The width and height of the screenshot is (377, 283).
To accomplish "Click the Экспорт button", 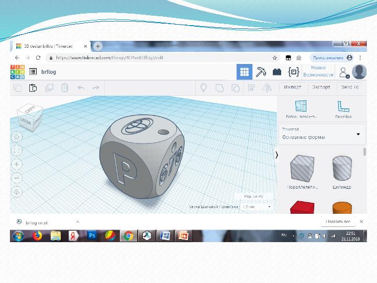I will pyautogui.click(x=321, y=87).
